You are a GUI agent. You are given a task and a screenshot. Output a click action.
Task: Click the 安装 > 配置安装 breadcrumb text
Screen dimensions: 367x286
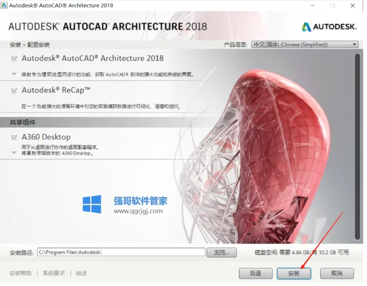[30, 45]
